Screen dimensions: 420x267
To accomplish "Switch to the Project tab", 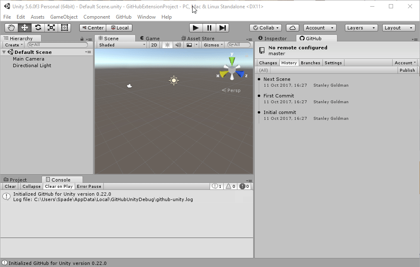I will pyautogui.click(x=15, y=180).
